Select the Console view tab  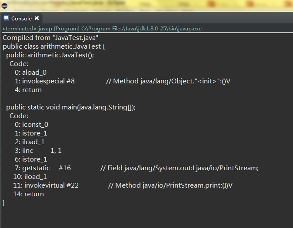pos(21,18)
